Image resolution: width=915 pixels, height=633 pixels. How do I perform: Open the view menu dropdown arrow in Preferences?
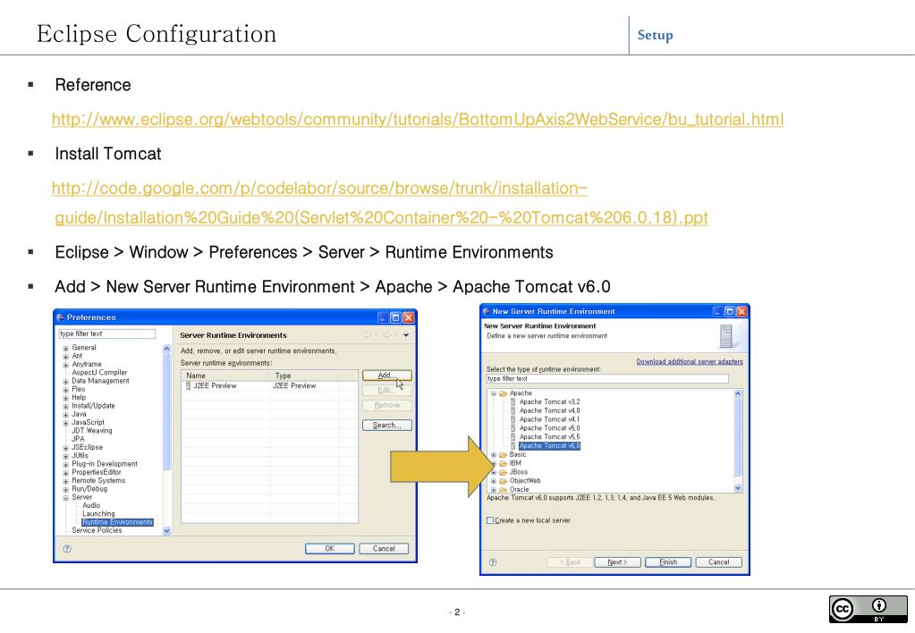[406, 335]
